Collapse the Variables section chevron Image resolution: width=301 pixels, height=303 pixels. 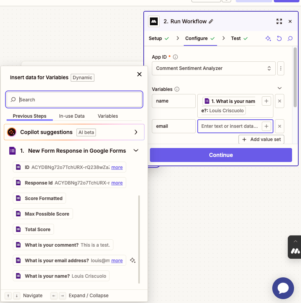[280, 88]
